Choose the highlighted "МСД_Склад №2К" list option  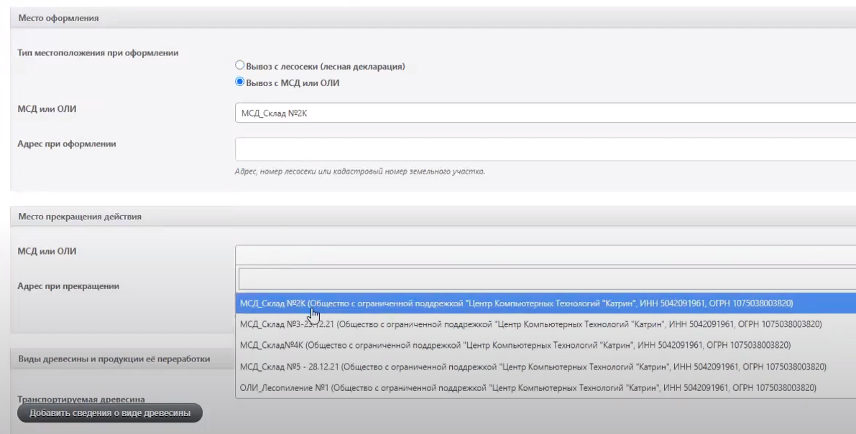pyautogui.click(x=516, y=303)
